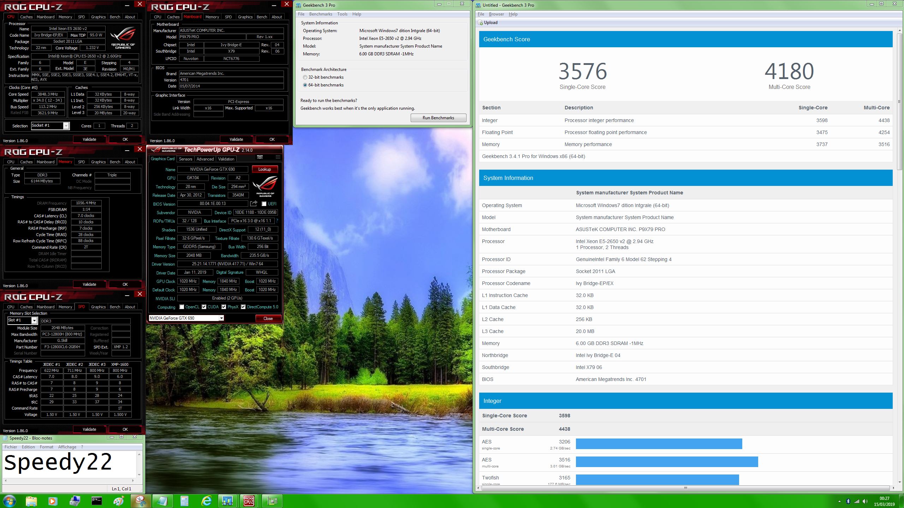Open Graphics tab in CPU-Z SPD window

tap(98, 307)
